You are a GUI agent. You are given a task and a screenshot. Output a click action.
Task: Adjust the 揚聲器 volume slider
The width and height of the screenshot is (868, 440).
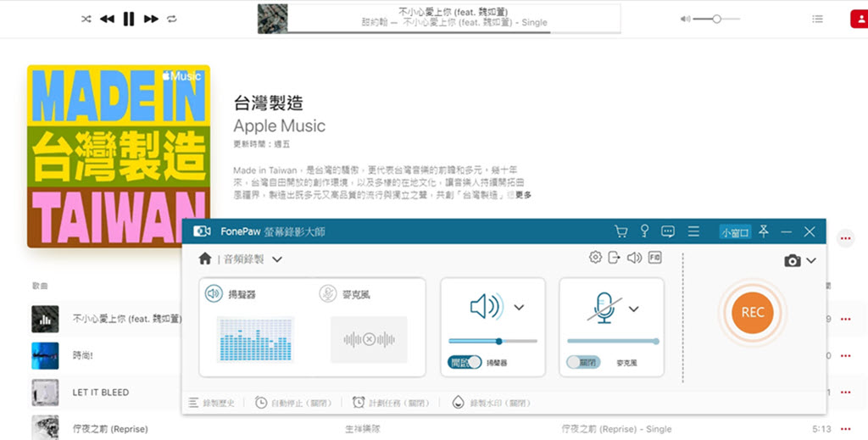[492, 342]
